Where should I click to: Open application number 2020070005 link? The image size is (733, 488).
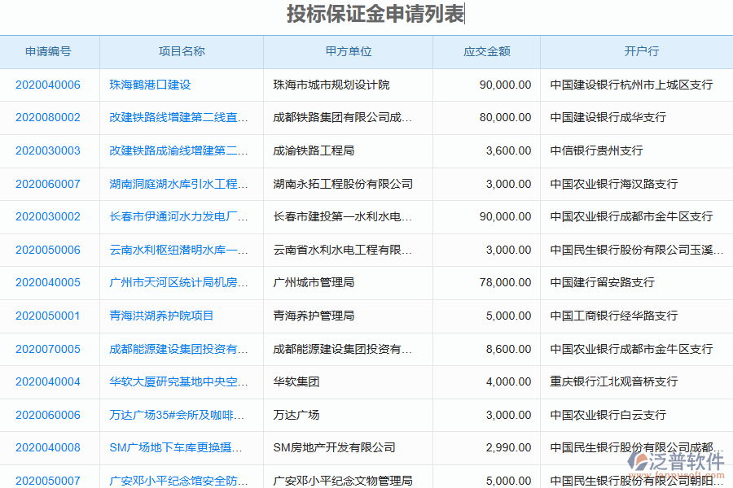point(49,348)
